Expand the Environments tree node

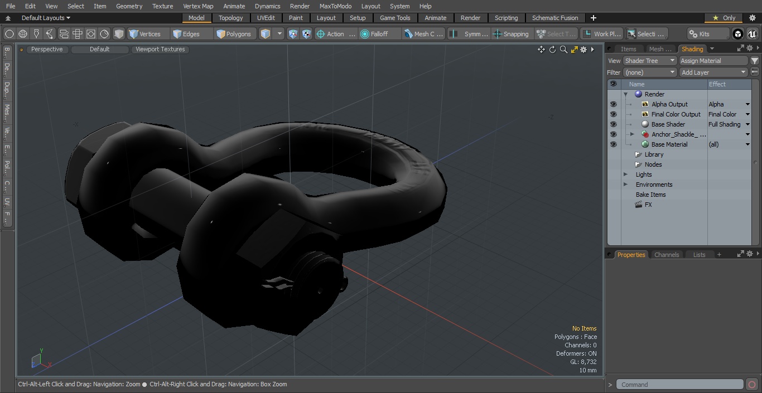(625, 185)
